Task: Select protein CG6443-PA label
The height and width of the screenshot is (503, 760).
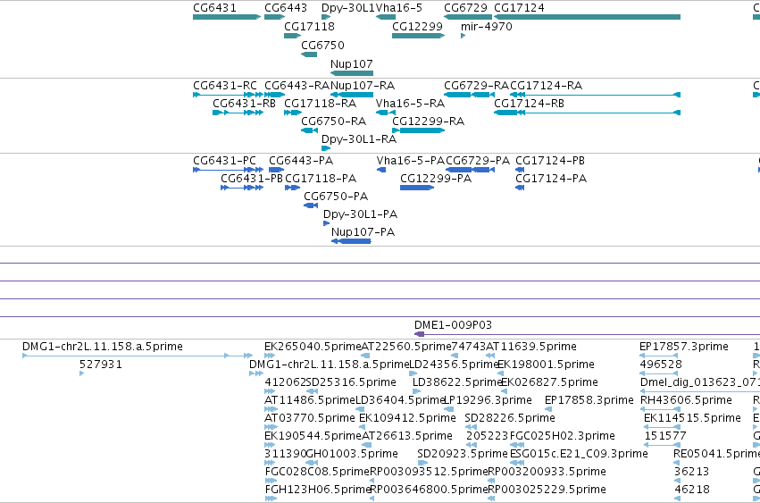Action: (x=301, y=161)
